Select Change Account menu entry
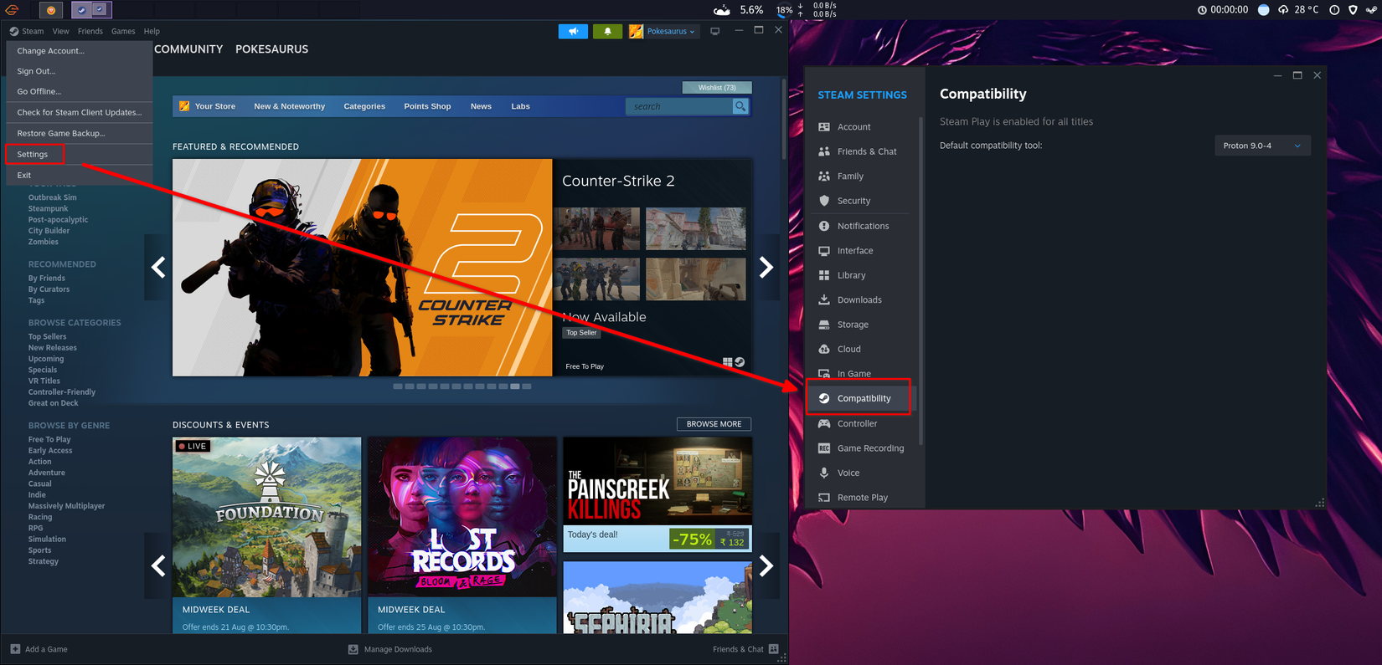The image size is (1382, 665). [x=79, y=51]
